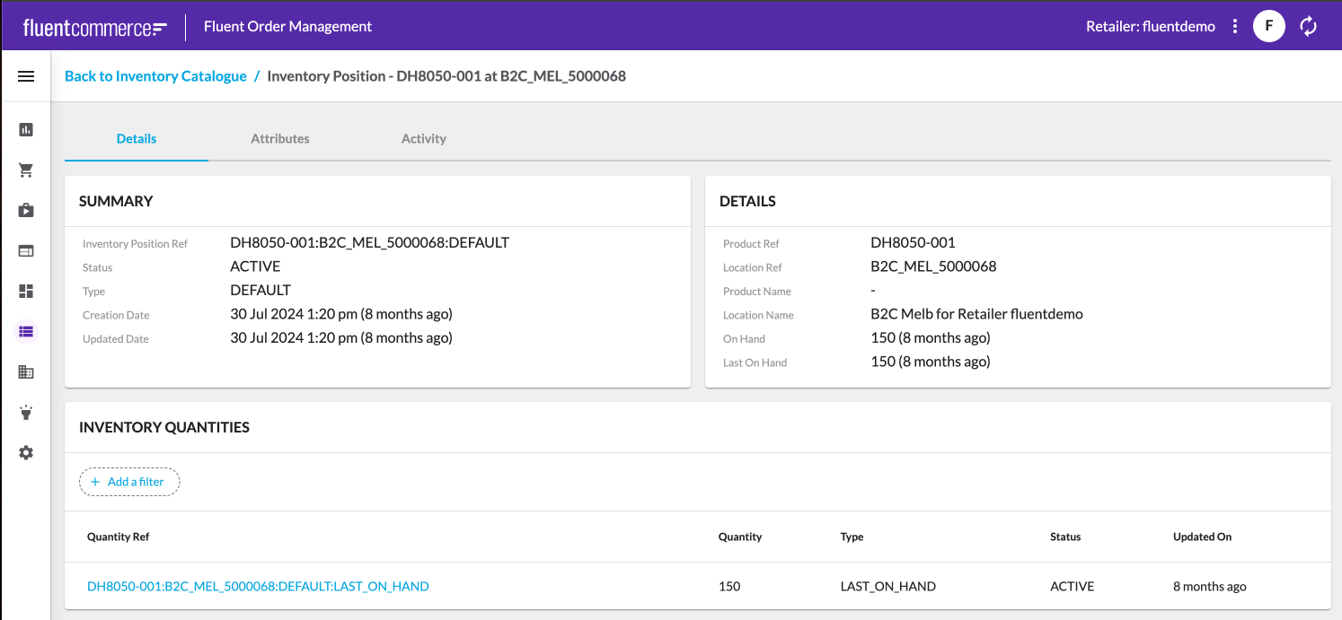This screenshot has height=620, width=1342.
Task: Open the insights chart icon in sidebar
Action: (x=26, y=130)
